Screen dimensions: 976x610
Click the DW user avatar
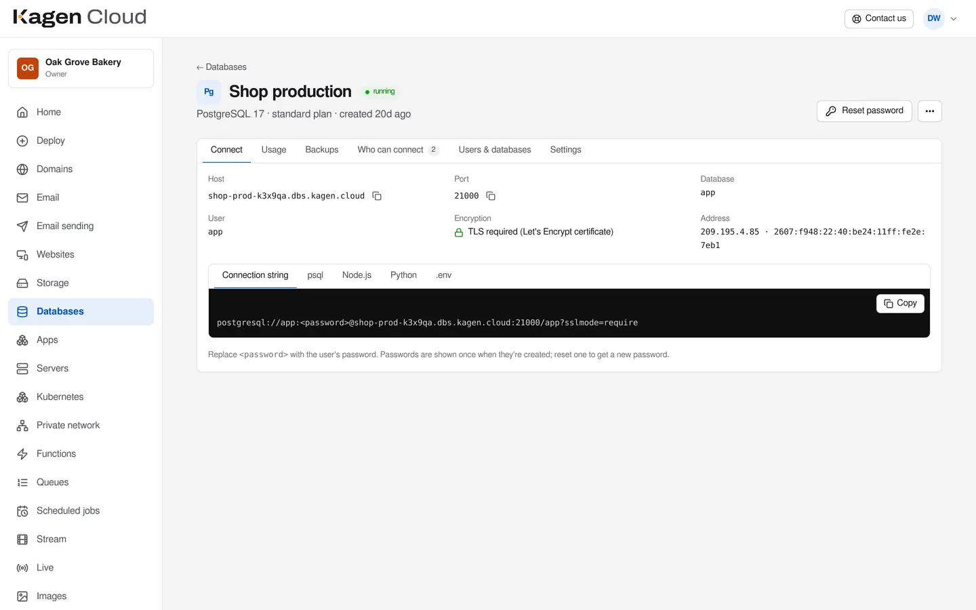coord(934,19)
